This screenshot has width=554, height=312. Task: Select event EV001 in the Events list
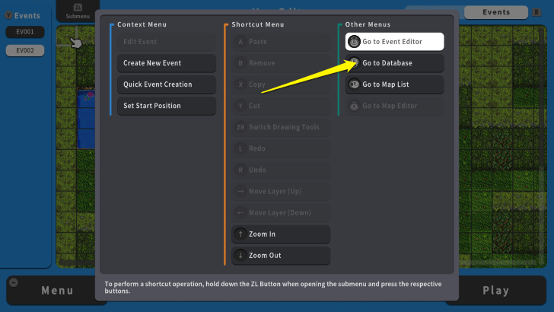[25, 32]
